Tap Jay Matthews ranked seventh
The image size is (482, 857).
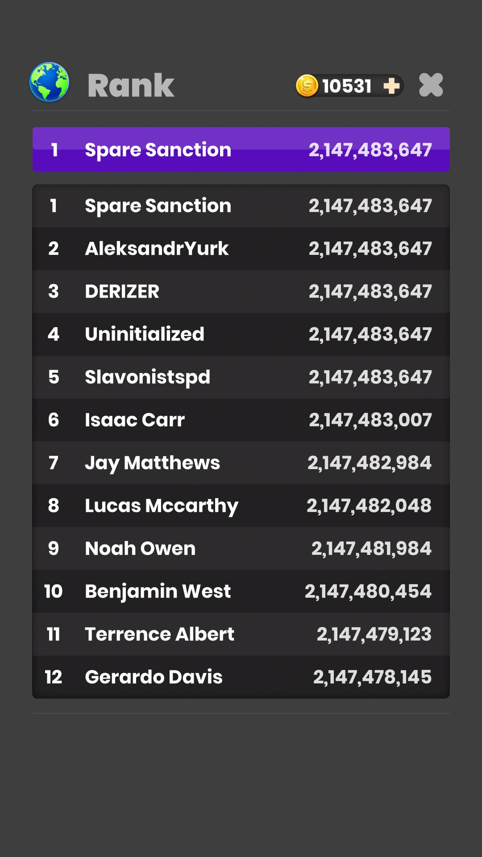click(241, 463)
